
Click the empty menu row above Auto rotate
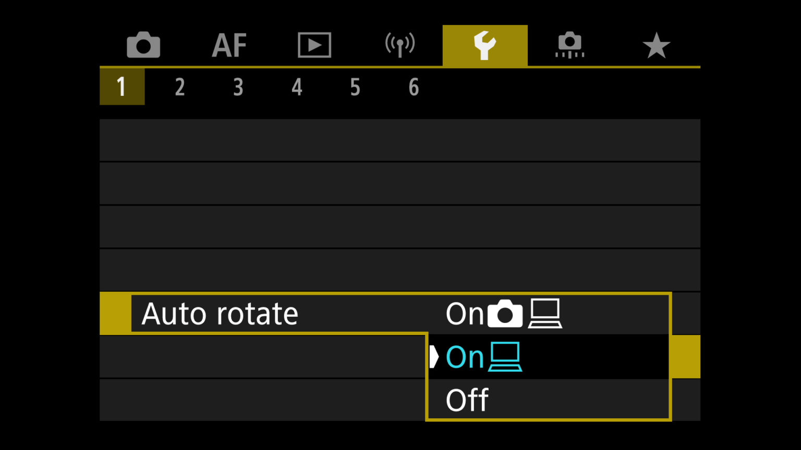(x=400, y=269)
